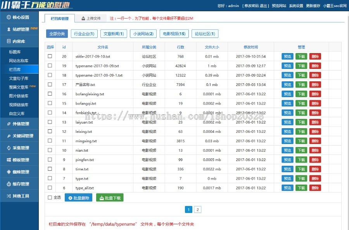The image size is (349, 230).
Task: Open 文章句子库 in the sidebar
Action: 19,78
